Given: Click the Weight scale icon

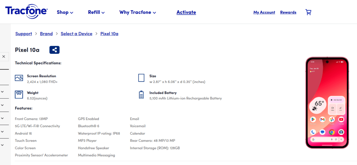Looking at the screenshot, I should [x=19, y=94].
